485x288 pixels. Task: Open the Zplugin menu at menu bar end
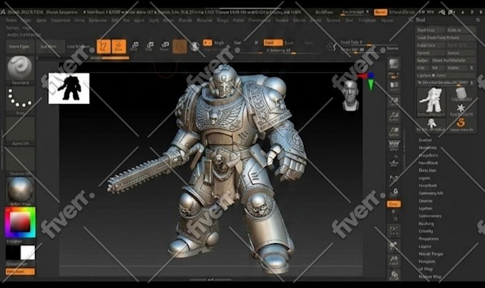click(x=387, y=20)
